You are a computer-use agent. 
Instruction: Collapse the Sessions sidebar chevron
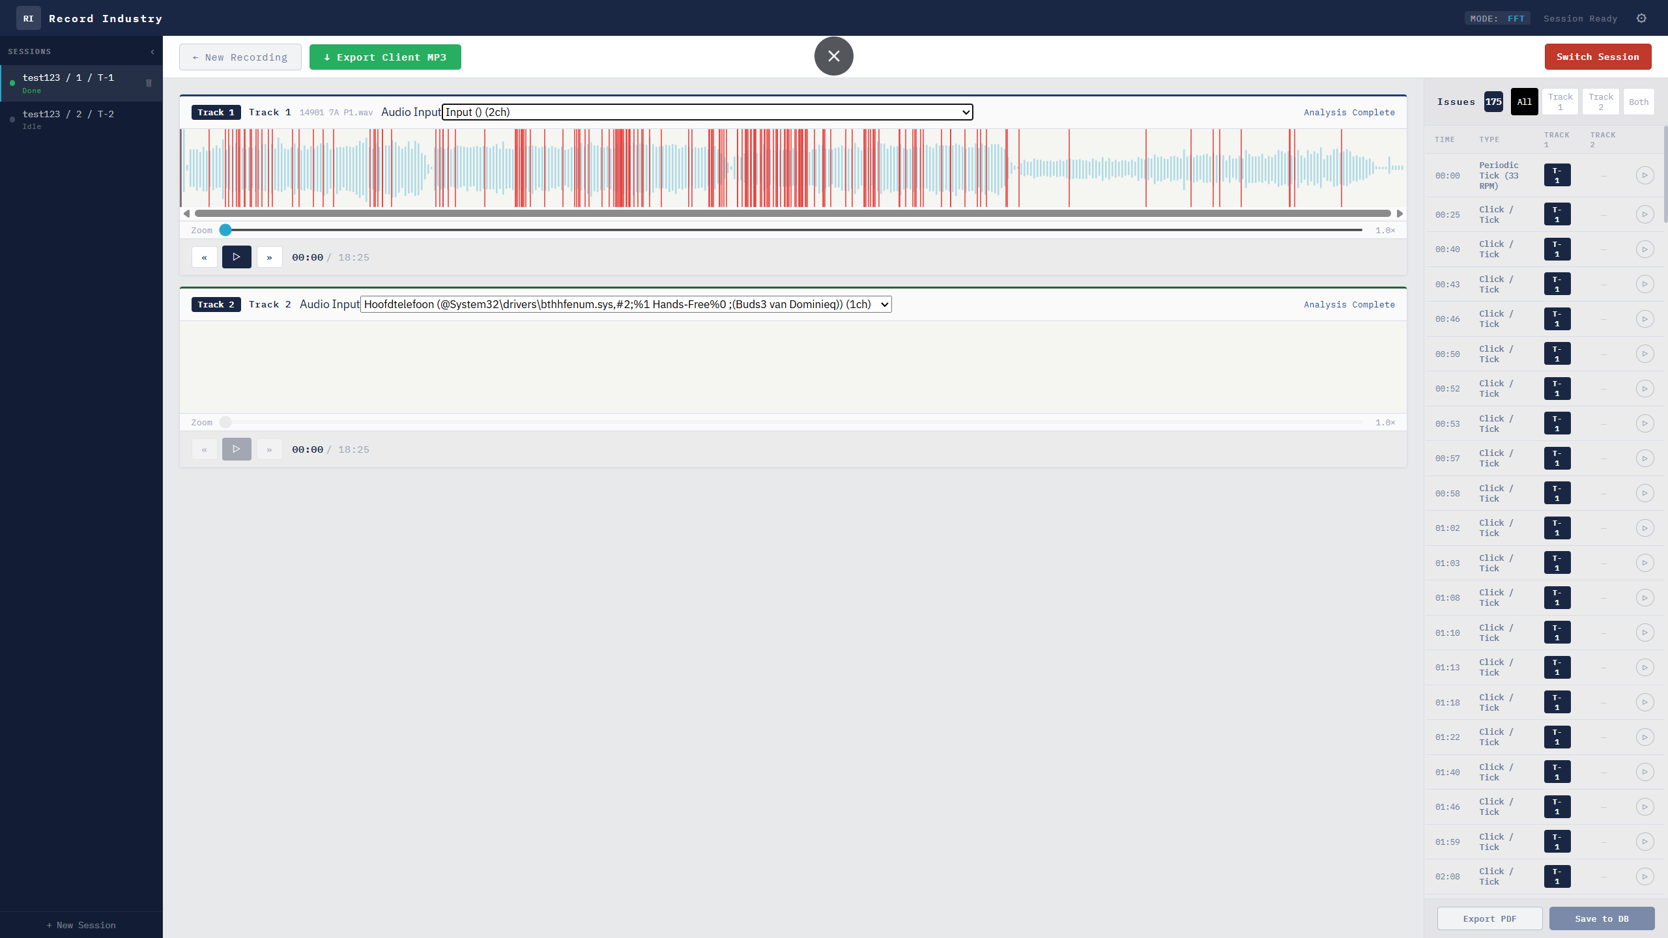tap(152, 51)
